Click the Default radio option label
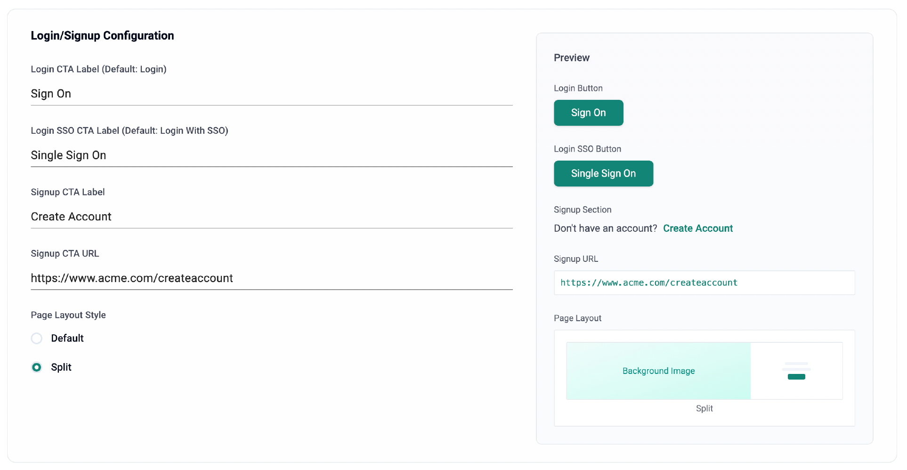 [x=67, y=339]
